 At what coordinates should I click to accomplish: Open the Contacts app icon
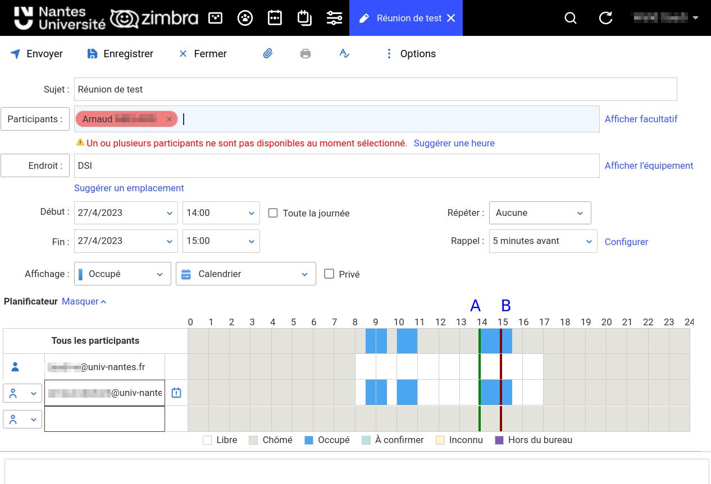click(x=245, y=18)
